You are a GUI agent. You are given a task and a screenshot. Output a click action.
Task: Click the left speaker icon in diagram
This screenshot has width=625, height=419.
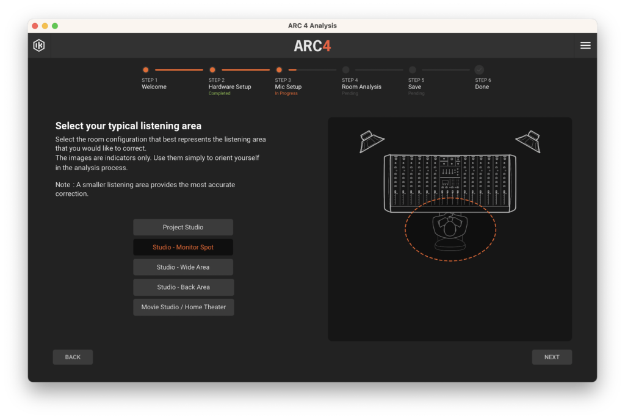tap(371, 141)
